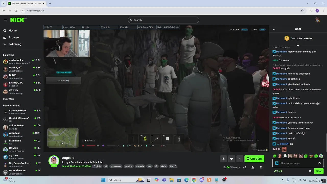Click the green Gift Subs button

254,159
